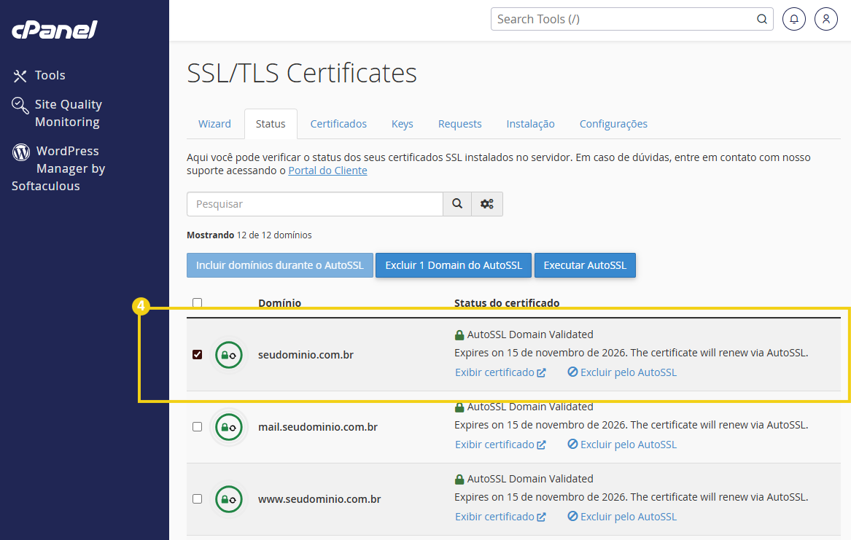Click the Tools wrench icon

click(20, 76)
